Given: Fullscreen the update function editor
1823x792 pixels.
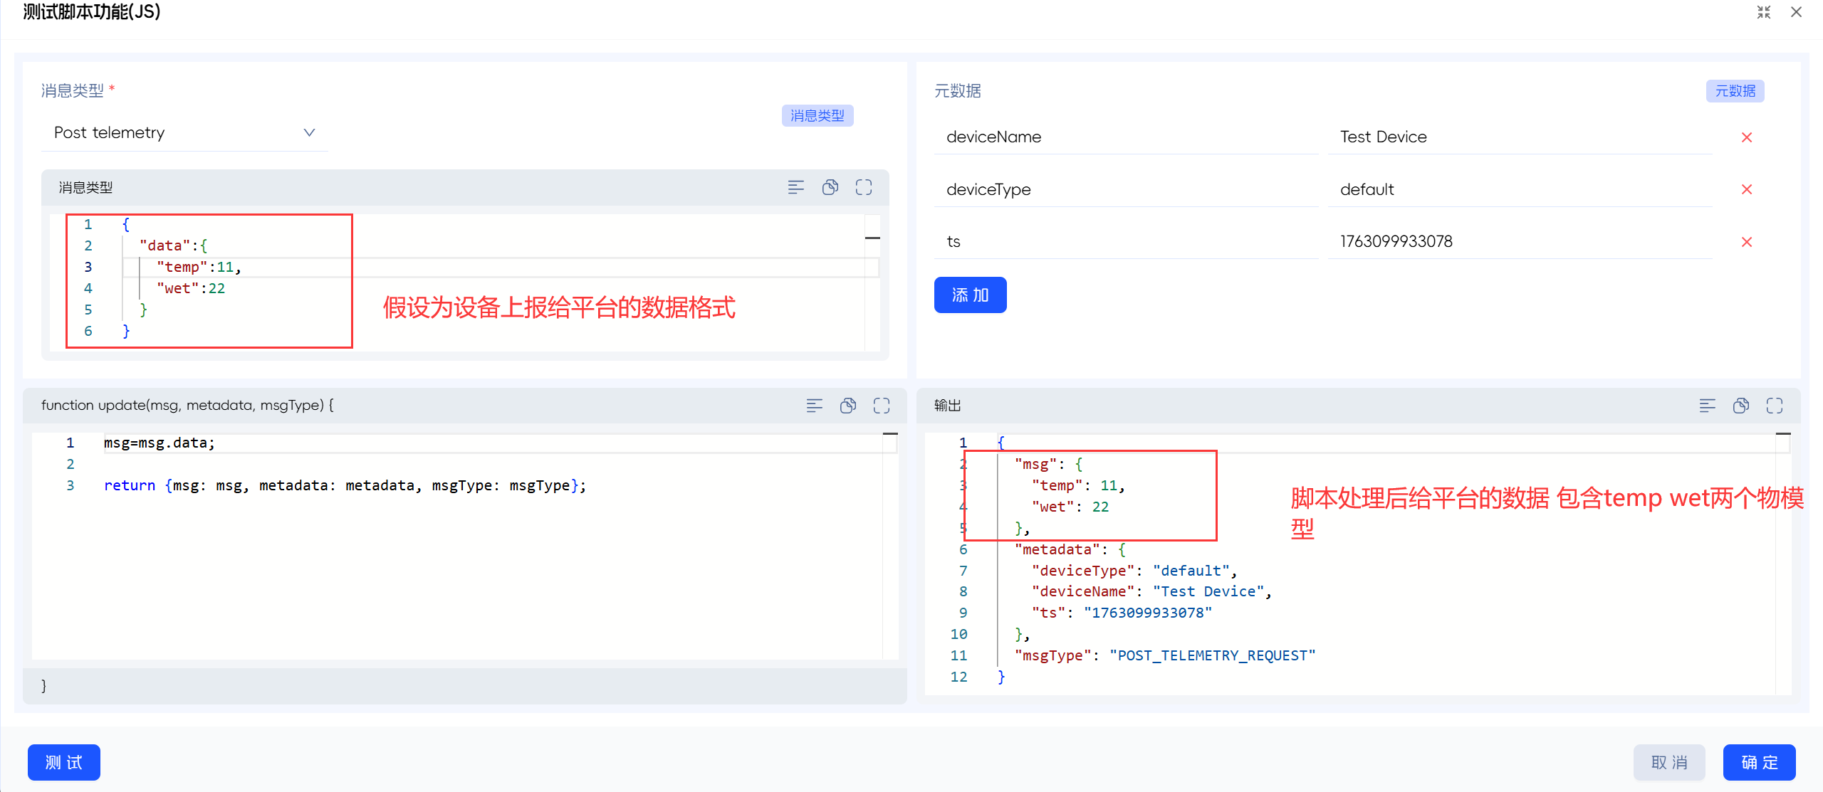Looking at the screenshot, I should point(882,406).
